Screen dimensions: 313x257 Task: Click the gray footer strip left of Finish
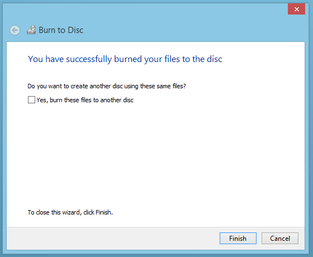(x=112, y=238)
